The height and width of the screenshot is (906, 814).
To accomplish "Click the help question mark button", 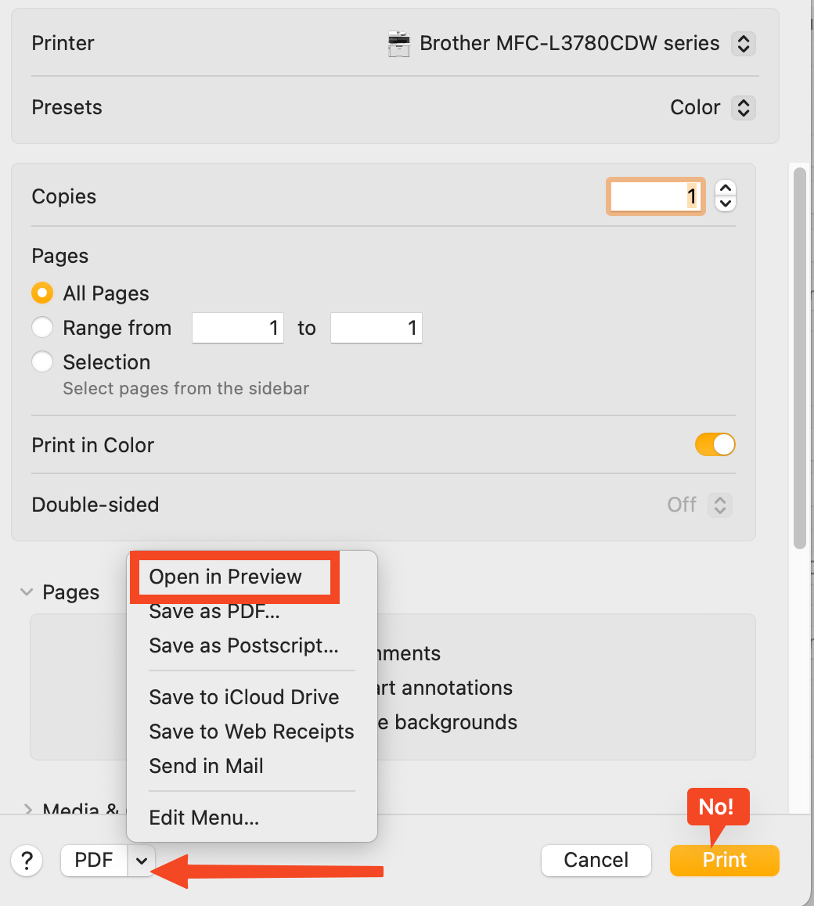I will (x=27, y=861).
